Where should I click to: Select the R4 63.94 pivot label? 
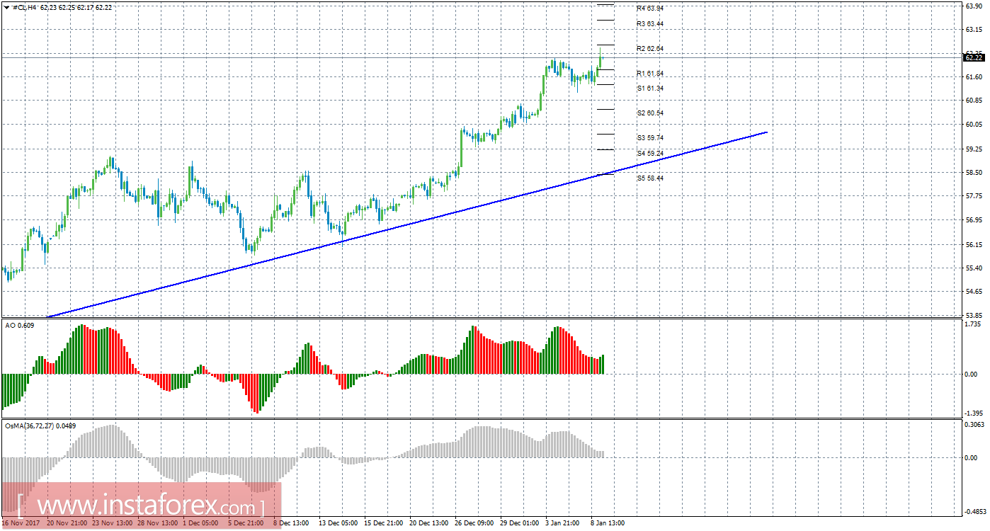tap(649, 8)
